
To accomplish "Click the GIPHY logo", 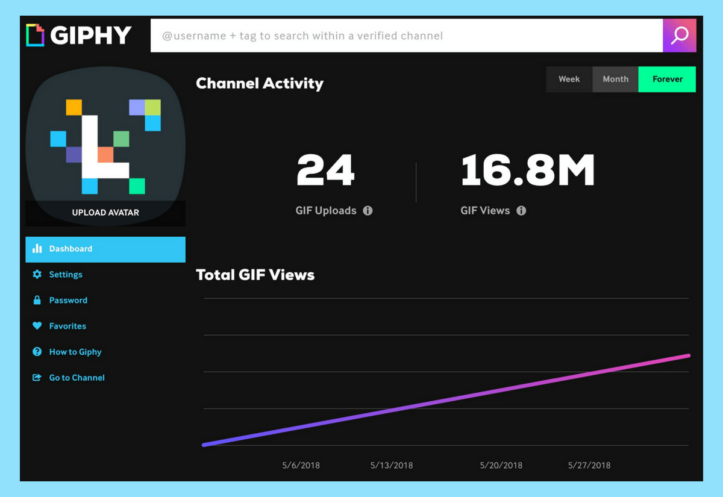I will (x=79, y=36).
